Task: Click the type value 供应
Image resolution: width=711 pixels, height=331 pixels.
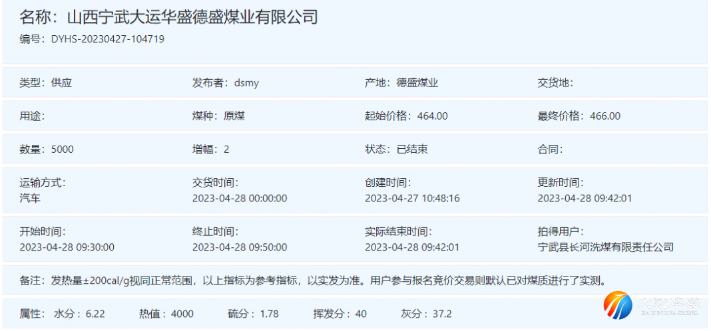Action: (x=61, y=83)
